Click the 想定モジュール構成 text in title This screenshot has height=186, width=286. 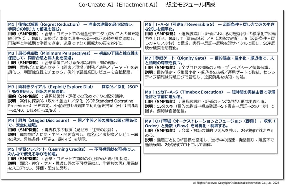(191, 5)
